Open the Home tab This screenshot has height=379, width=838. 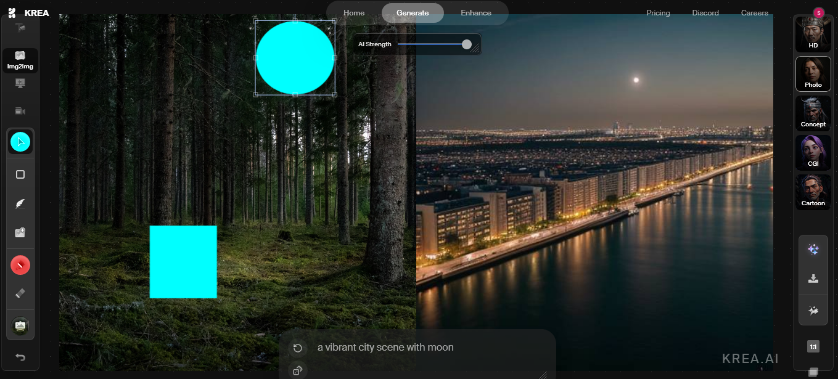[354, 13]
